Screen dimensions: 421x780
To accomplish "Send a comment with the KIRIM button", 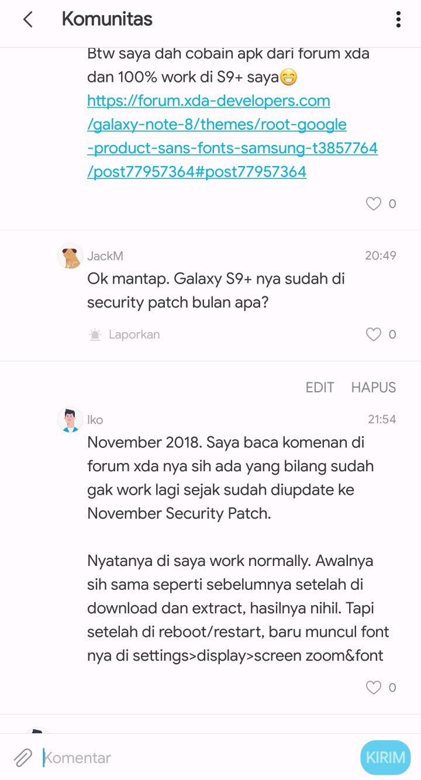I will coord(385,757).
